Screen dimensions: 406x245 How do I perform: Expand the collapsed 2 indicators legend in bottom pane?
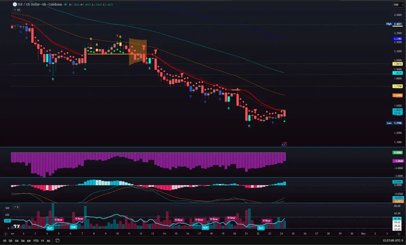pos(16,206)
